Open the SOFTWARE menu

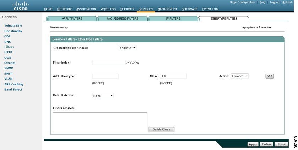[189, 9]
